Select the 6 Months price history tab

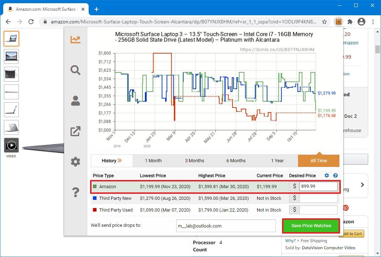click(x=235, y=160)
